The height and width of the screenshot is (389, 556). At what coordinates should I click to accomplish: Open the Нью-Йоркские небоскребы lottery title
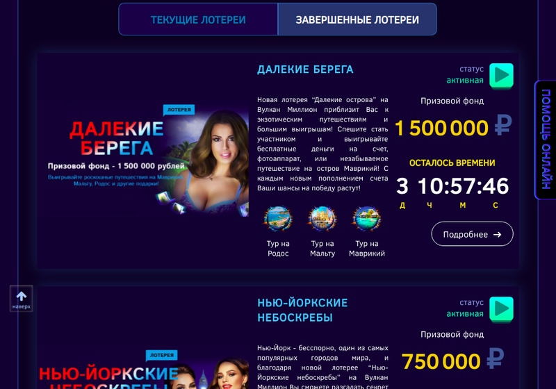point(302,310)
